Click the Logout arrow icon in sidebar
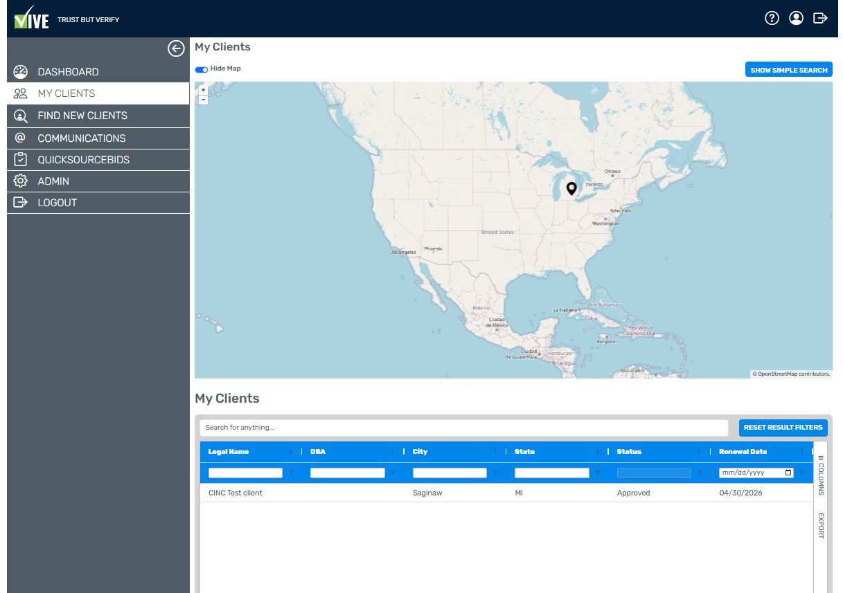The height and width of the screenshot is (593, 843). pyautogui.click(x=21, y=202)
